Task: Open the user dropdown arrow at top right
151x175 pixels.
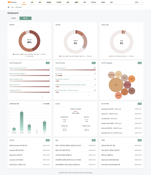Action: (x=142, y=2)
